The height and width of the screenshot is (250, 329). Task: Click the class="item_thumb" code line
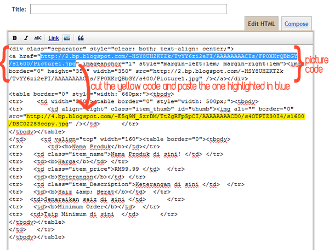pos(151,109)
